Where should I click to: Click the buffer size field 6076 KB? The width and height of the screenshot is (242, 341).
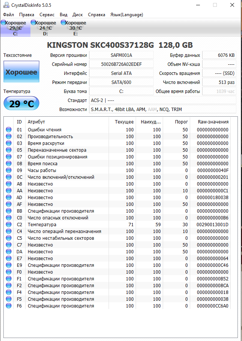(219, 55)
